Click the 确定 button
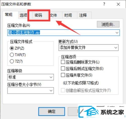 [52, 111]
